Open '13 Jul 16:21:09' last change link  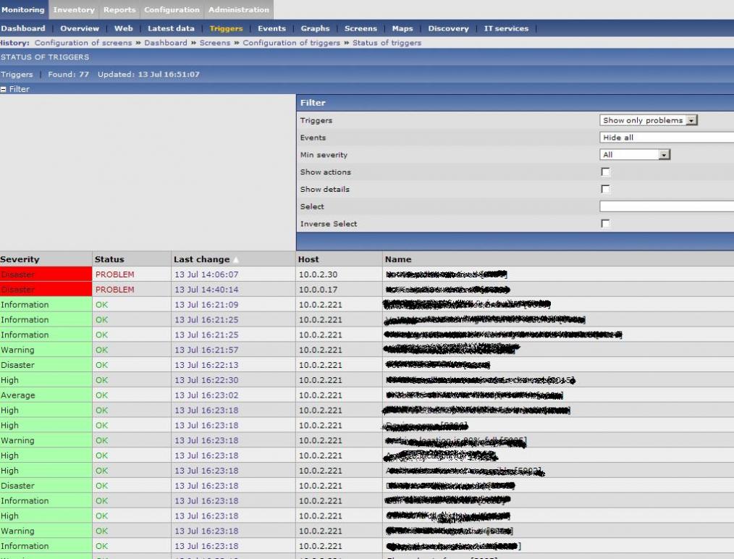point(206,305)
